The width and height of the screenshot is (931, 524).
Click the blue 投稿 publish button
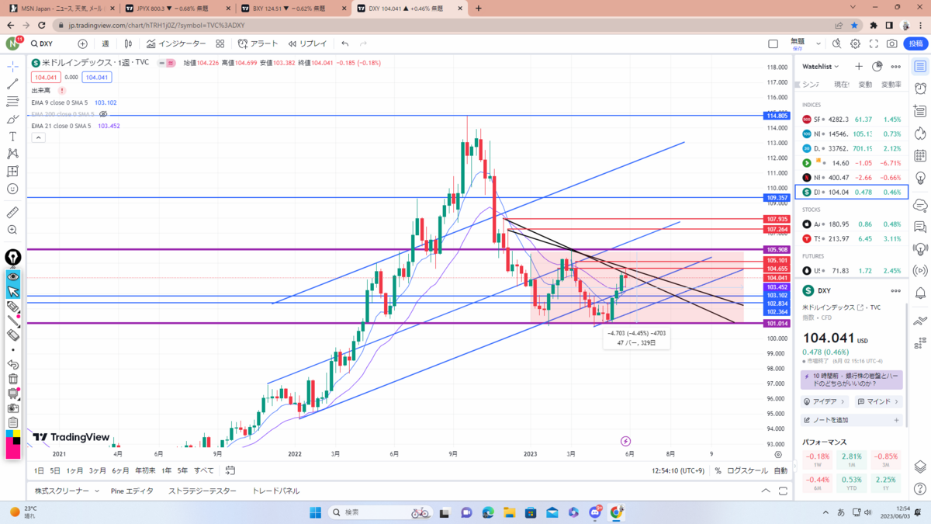click(917, 43)
